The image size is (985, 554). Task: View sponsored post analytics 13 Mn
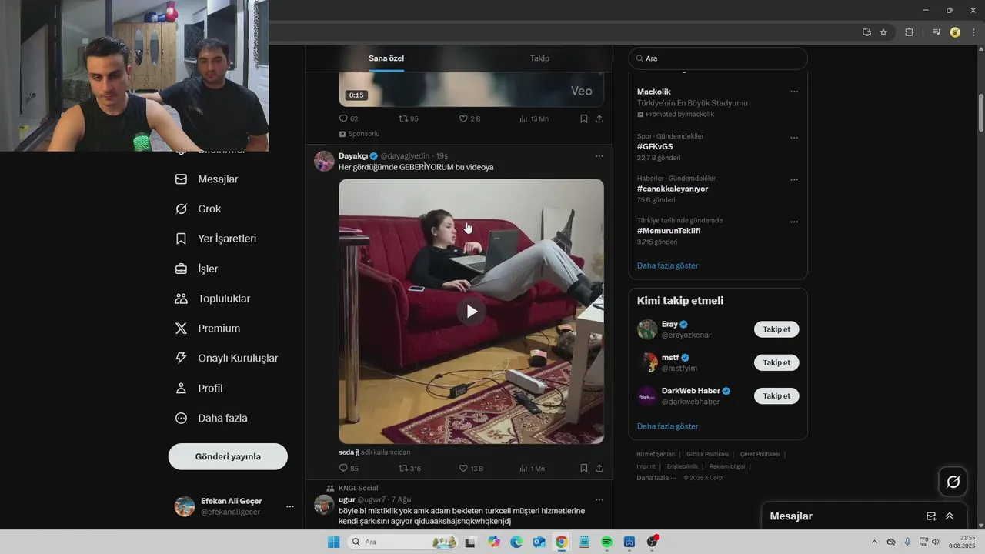[533, 118]
